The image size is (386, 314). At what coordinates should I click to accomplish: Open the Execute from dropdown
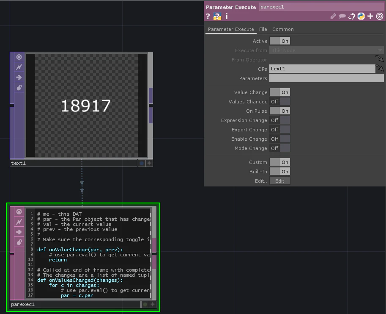click(326, 50)
